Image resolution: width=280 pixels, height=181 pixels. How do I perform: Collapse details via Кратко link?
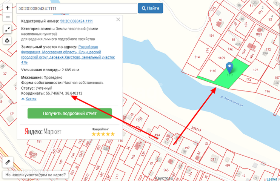click(x=31, y=99)
